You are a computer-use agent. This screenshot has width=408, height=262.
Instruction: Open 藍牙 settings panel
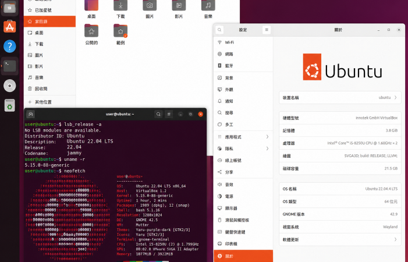(243, 66)
